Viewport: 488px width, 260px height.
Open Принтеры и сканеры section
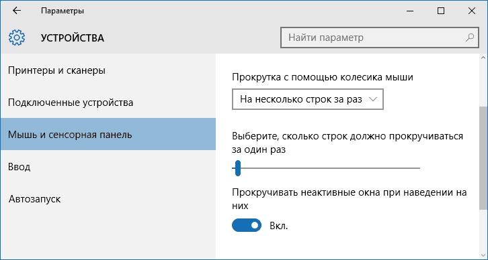pyautogui.click(x=56, y=70)
